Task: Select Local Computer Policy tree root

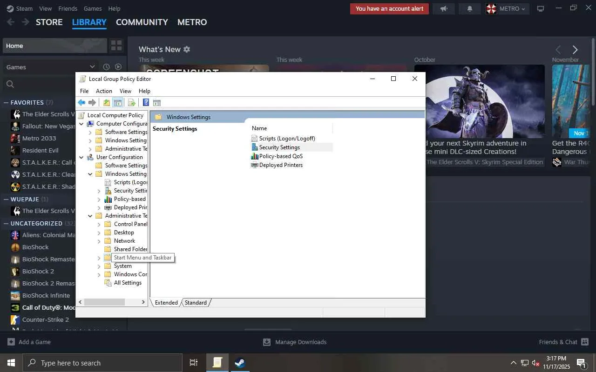Action: click(115, 115)
